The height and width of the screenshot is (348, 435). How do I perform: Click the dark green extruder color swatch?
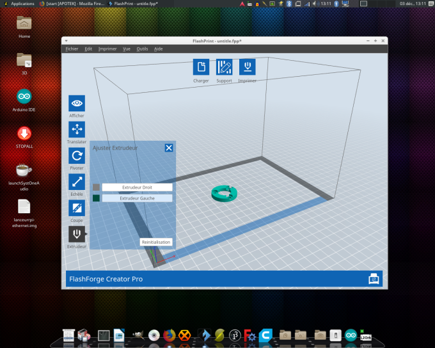tap(96, 198)
